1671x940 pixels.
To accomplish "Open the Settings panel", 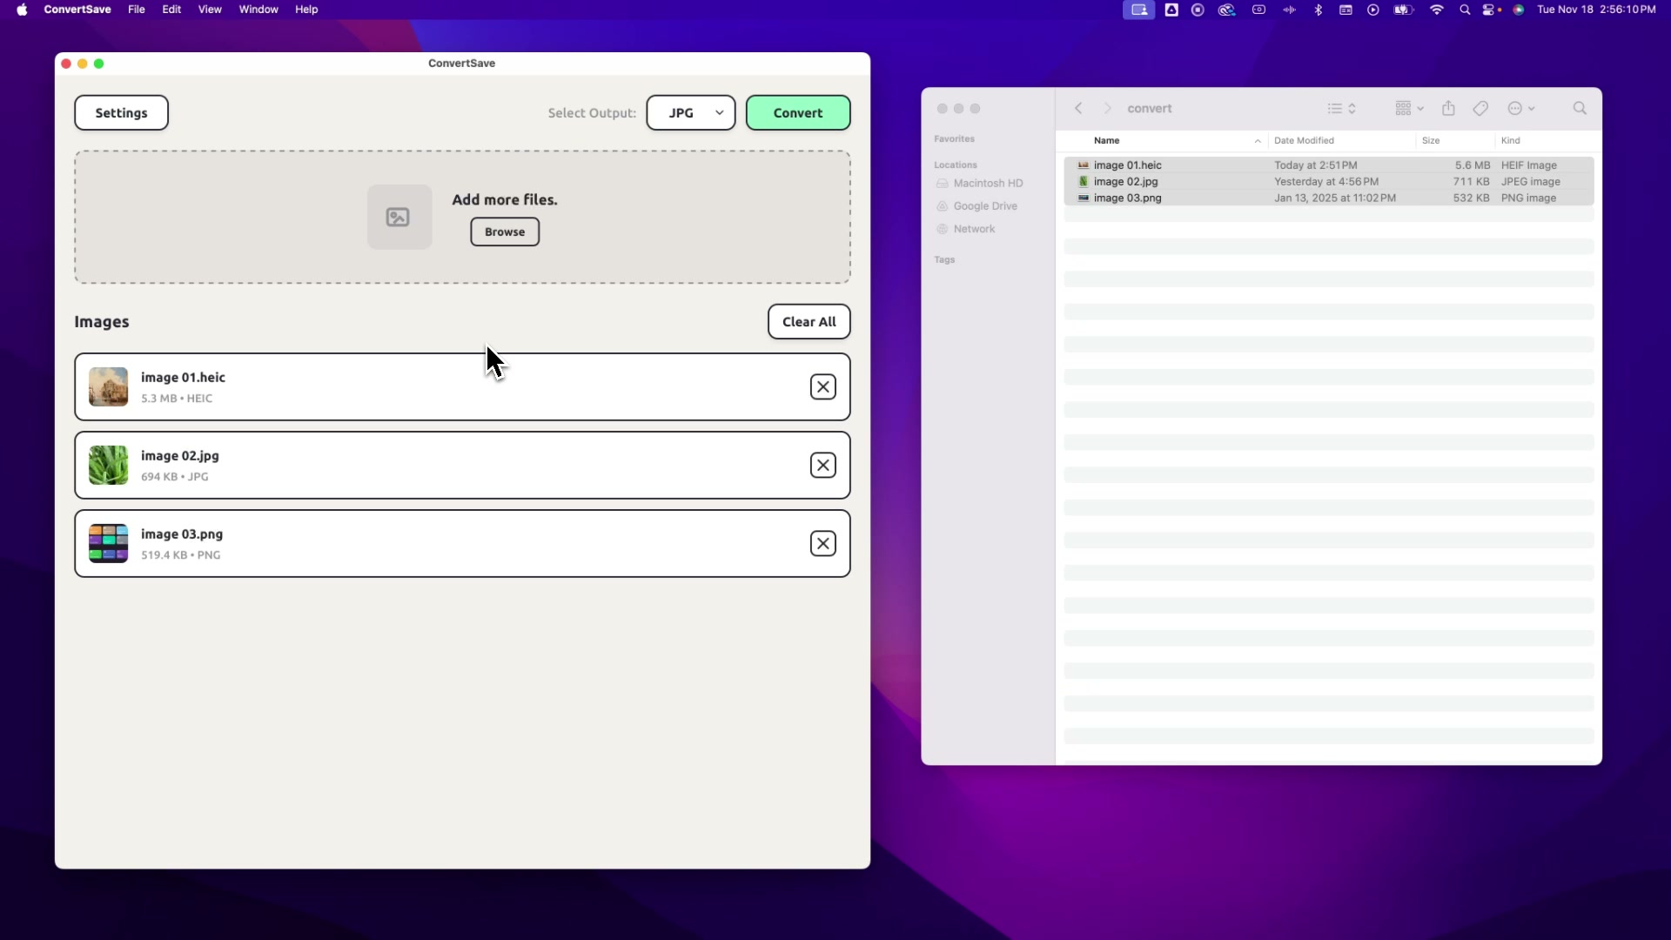I will [x=121, y=113].
